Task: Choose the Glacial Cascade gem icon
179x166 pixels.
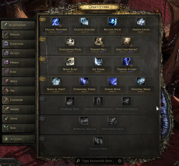Action: (x=84, y=22)
